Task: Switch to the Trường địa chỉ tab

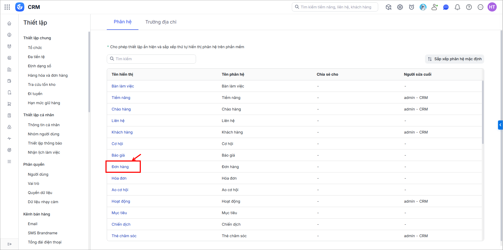Action: point(161,22)
